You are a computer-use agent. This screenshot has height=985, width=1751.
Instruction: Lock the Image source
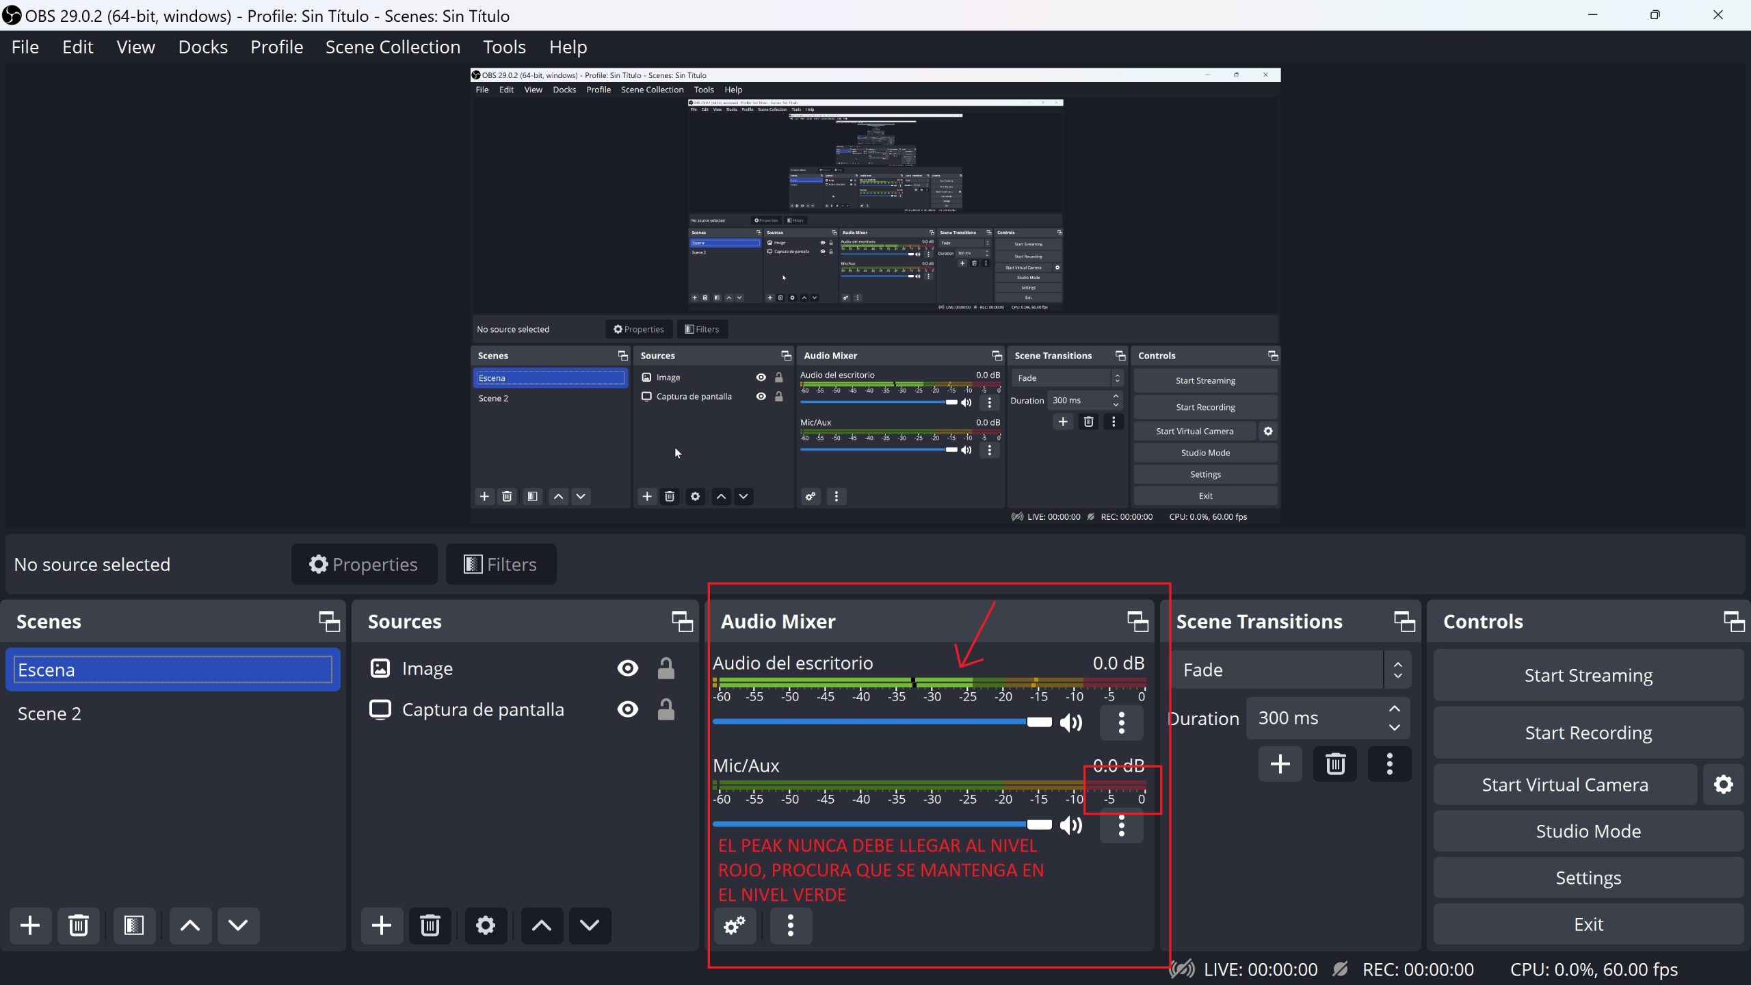(666, 668)
